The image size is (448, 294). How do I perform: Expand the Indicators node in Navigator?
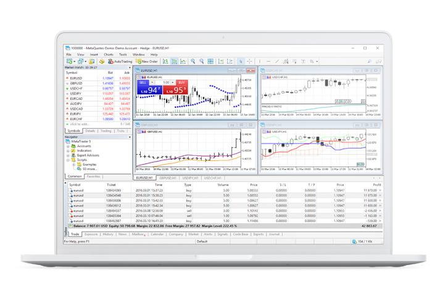[68, 151]
